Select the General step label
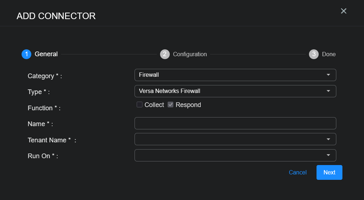Viewport: 364px width, 200px height. coord(46,54)
